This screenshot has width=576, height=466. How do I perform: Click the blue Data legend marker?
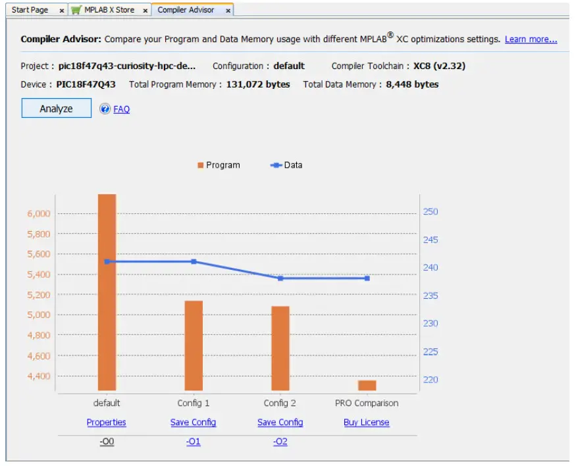click(276, 165)
